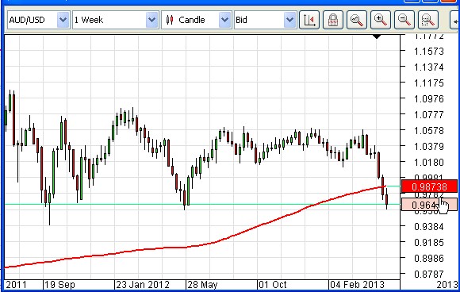Click the 1.1573 price axis label

pyautogui.click(x=429, y=52)
